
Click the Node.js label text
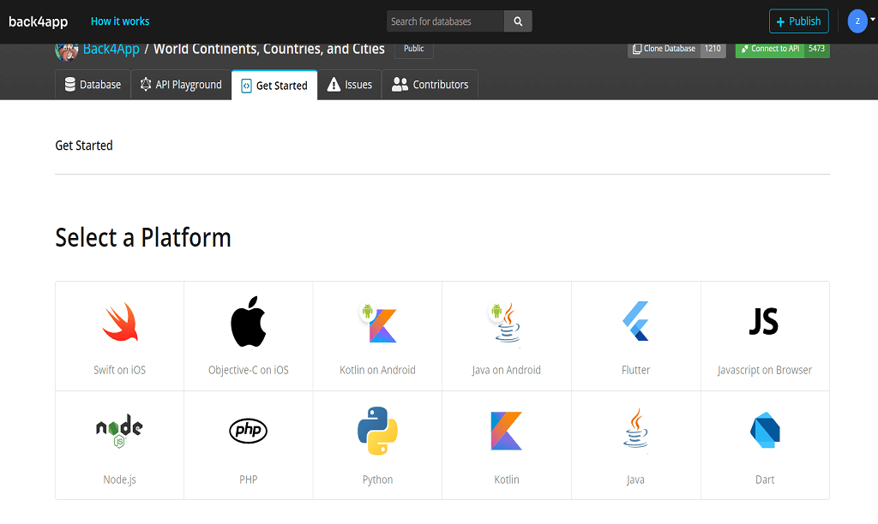point(120,479)
